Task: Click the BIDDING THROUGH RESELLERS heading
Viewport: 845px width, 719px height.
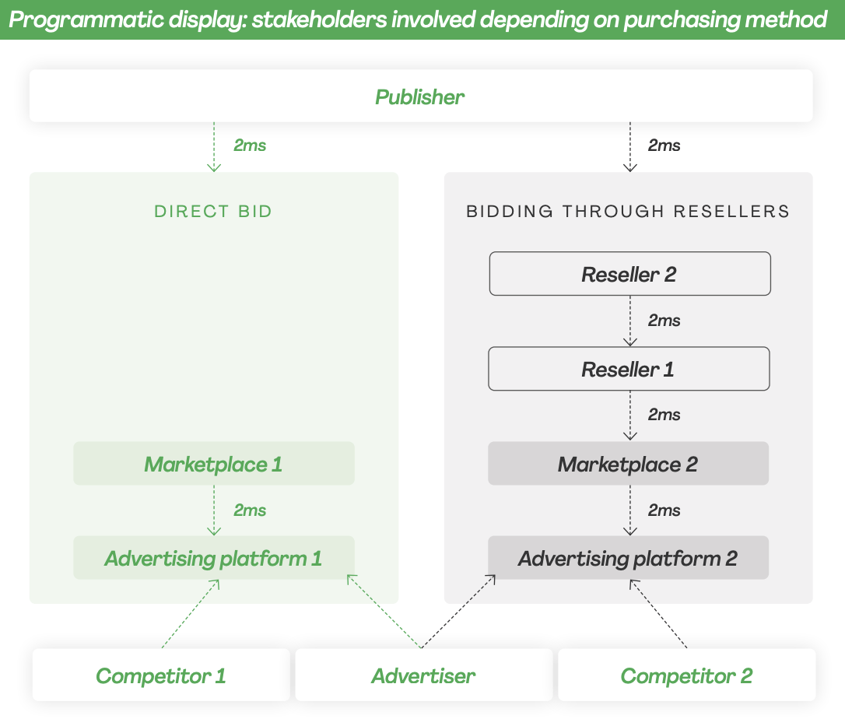Action: tap(628, 212)
